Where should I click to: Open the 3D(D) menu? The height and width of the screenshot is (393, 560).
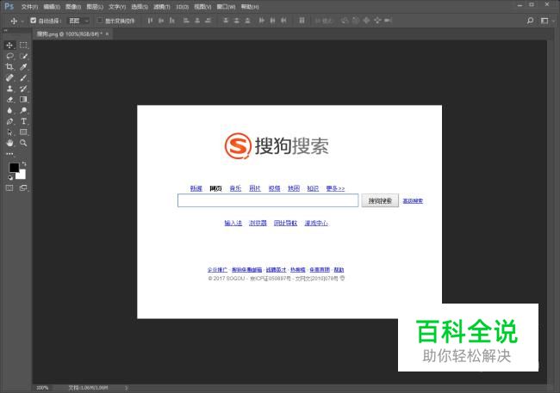(182, 7)
